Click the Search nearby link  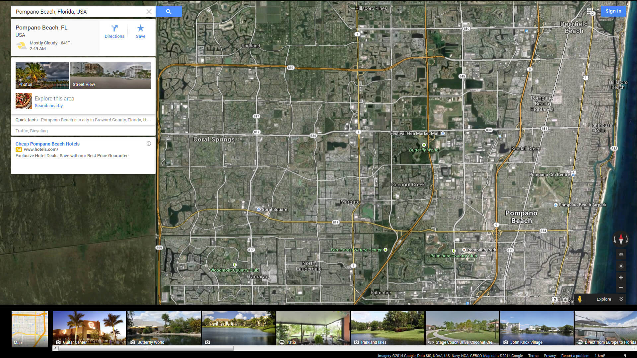pyautogui.click(x=48, y=106)
